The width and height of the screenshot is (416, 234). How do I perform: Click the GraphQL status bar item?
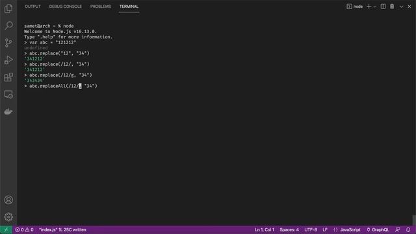(x=378, y=229)
